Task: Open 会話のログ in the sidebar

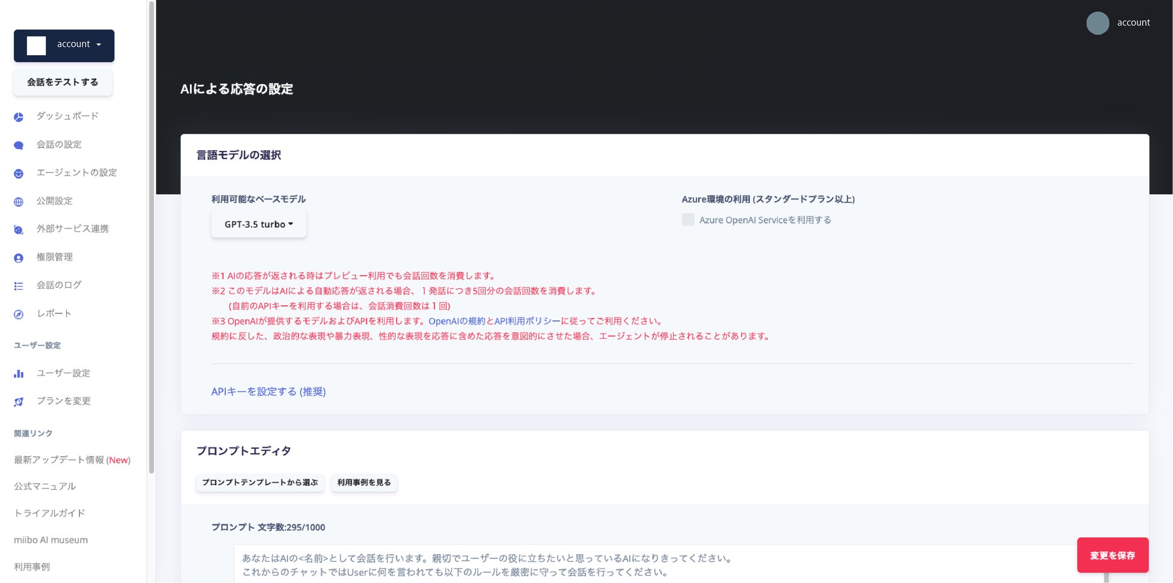Action: point(59,285)
